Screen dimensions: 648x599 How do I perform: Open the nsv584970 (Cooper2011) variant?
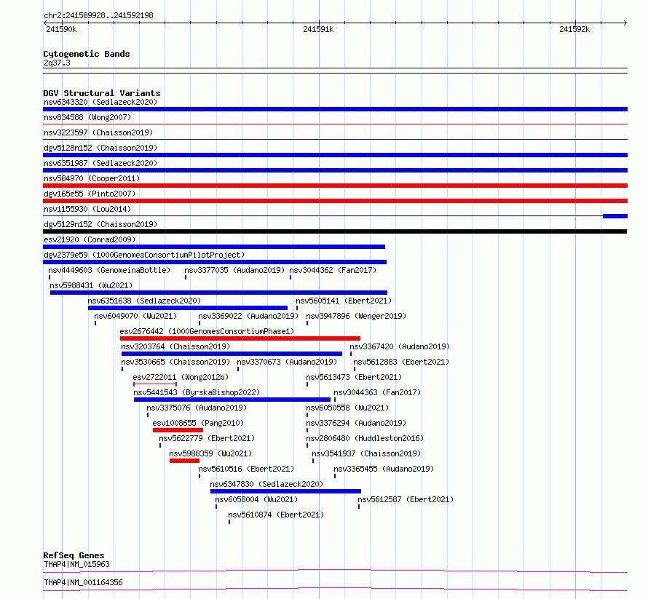92,178
